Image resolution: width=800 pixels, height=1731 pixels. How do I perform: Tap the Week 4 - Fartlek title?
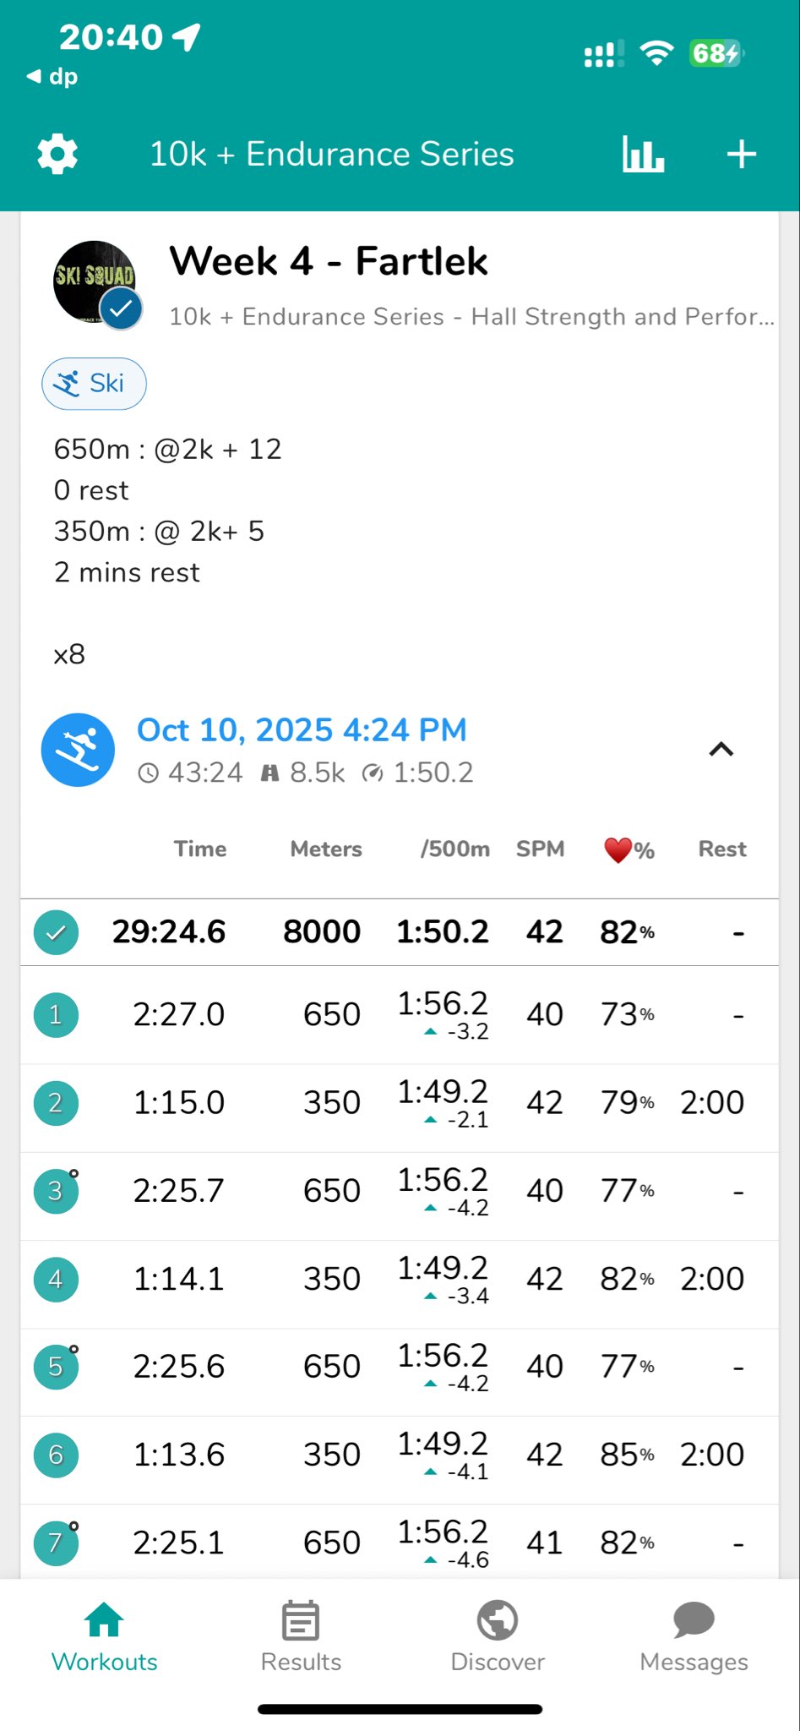click(x=328, y=261)
